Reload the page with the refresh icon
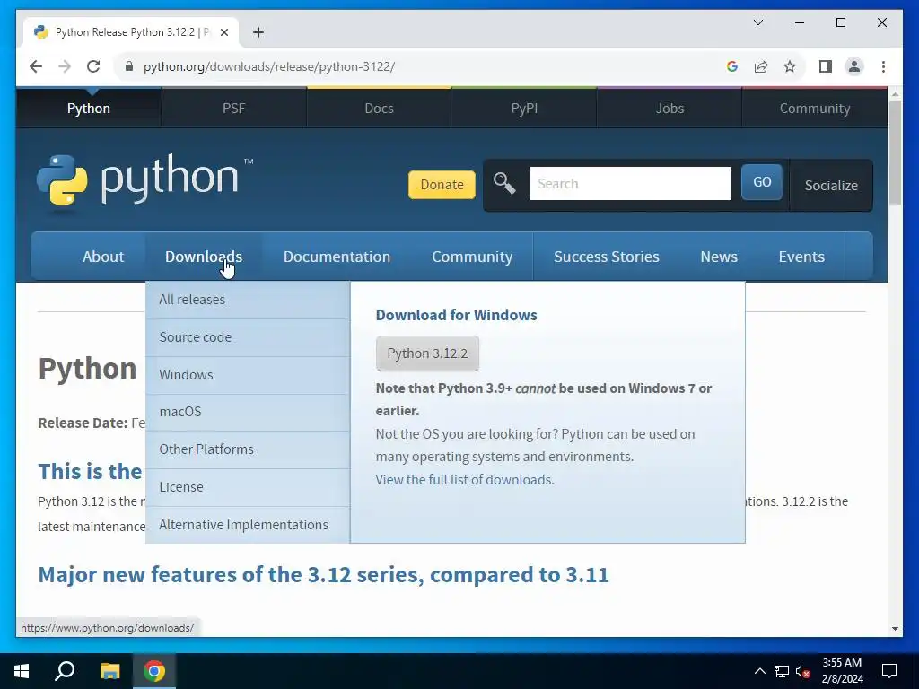This screenshot has height=689, width=919. click(93, 66)
